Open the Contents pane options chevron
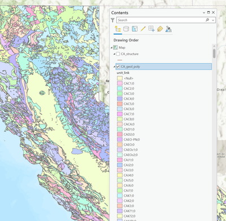This screenshot has width=226, height=221. [204, 12]
